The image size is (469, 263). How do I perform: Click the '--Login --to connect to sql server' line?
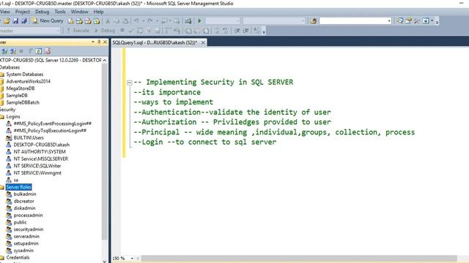[205, 142]
